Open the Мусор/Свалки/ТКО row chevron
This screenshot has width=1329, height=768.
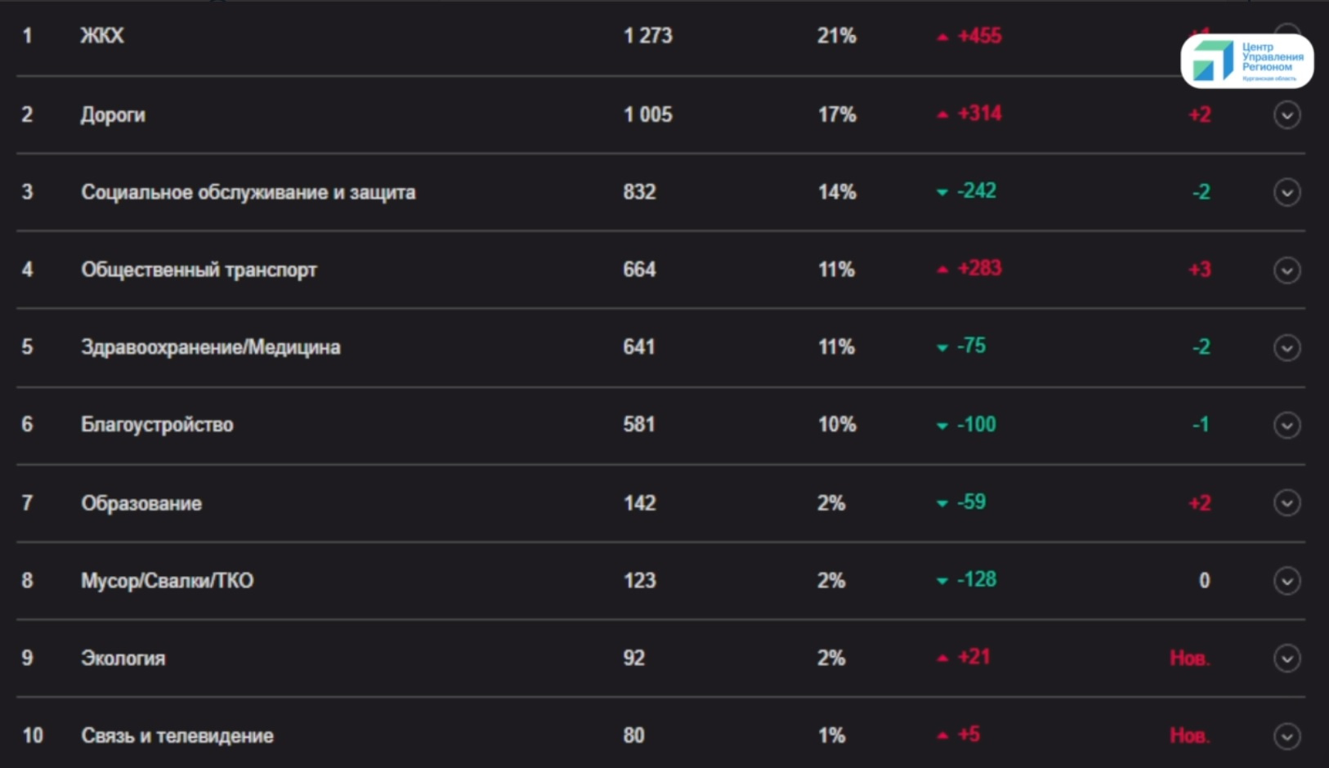click(x=1287, y=581)
